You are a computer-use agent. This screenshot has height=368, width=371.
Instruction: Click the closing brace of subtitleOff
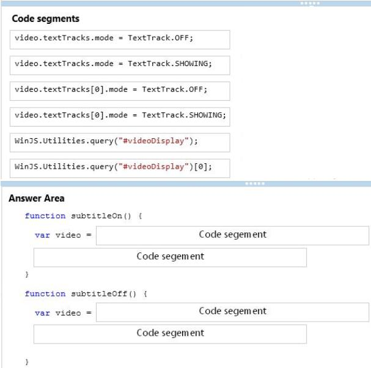point(27,362)
